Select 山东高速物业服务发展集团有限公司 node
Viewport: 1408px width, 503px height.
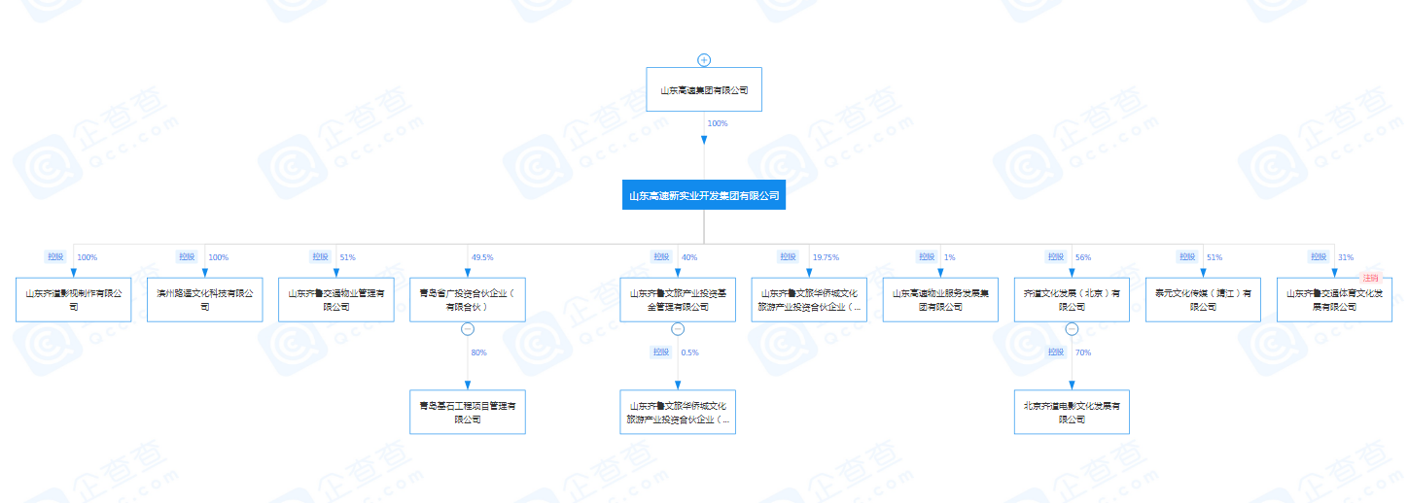(x=940, y=299)
